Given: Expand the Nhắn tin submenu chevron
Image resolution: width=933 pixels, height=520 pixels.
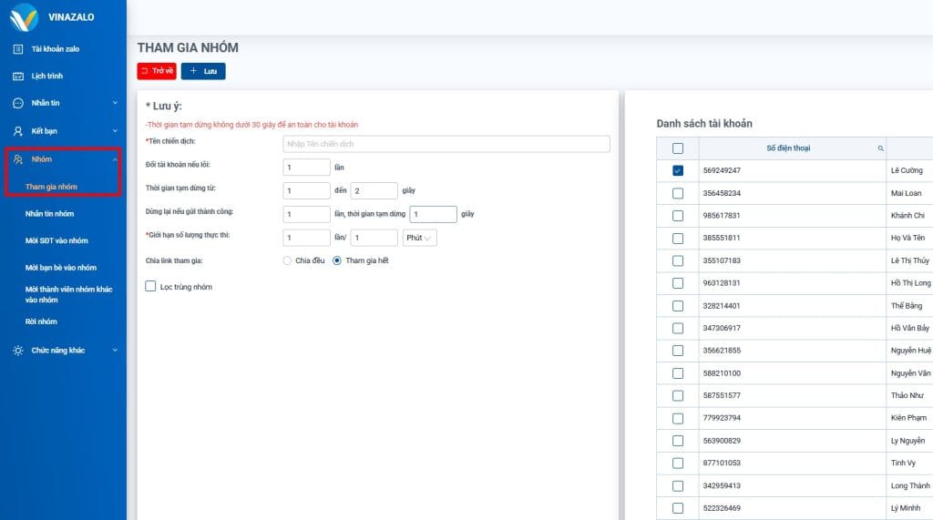Looking at the screenshot, I should click(115, 104).
